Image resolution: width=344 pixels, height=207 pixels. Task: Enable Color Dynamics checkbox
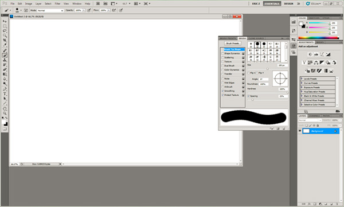(222, 70)
